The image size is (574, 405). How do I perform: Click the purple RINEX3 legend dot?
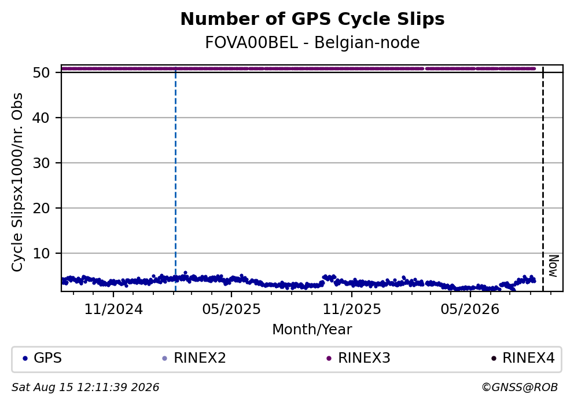click(x=329, y=359)
